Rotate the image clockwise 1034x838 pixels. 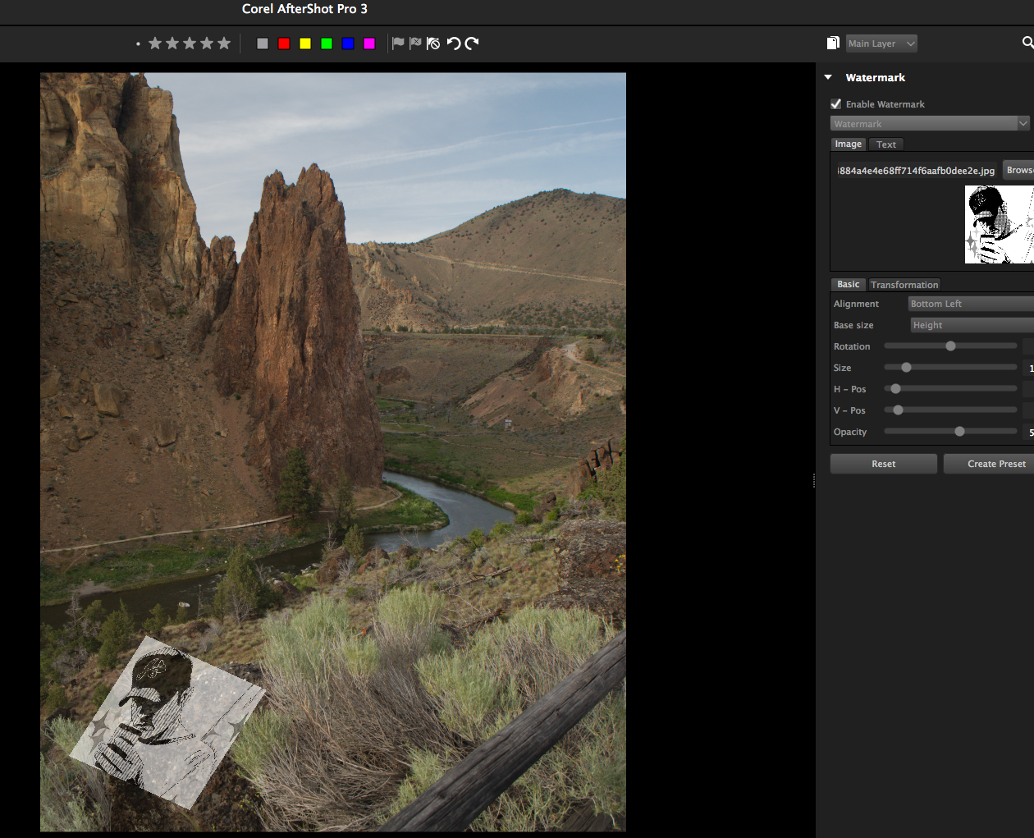pos(472,44)
